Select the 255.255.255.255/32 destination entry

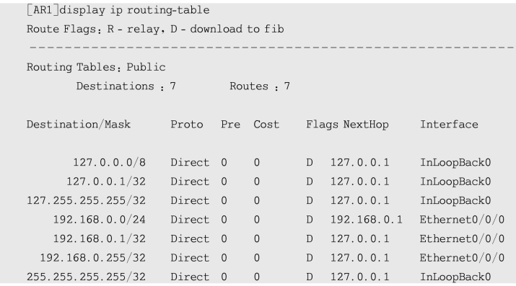pyautogui.click(x=86, y=277)
